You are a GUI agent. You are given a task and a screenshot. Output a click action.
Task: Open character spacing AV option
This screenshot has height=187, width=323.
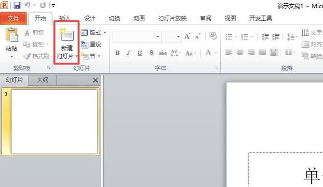[175, 53]
